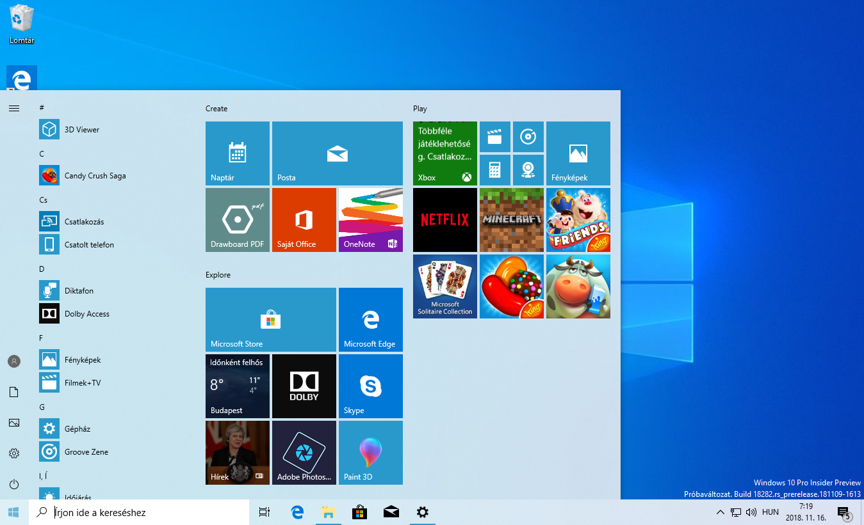Screen dimensions: 864x525
Task: Open Drawboard PDF tile
Action: (238, 219)
